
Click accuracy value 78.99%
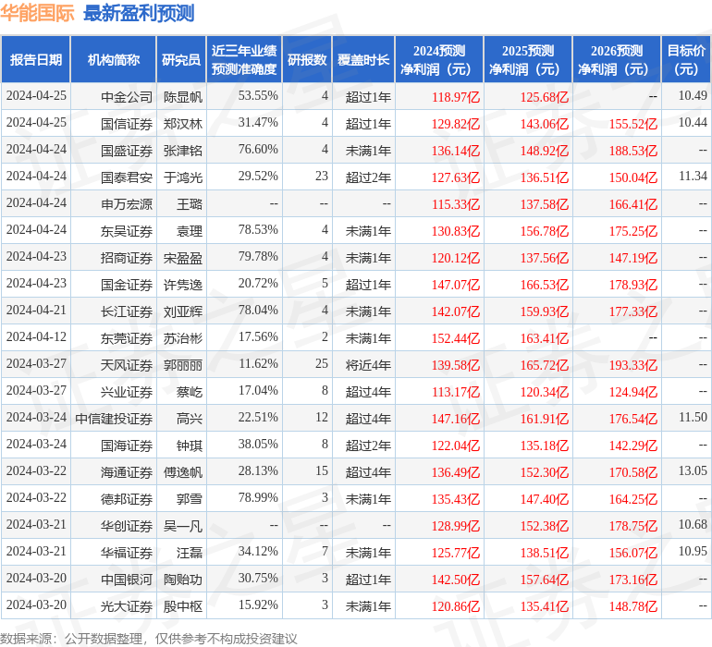(x=258, y=497)
